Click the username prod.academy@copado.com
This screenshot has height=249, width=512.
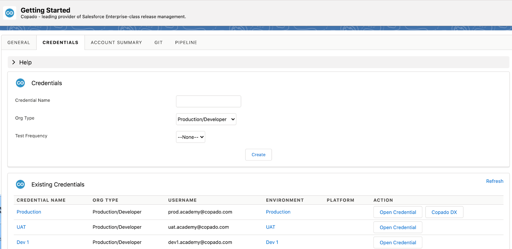(x=200, y=212)
